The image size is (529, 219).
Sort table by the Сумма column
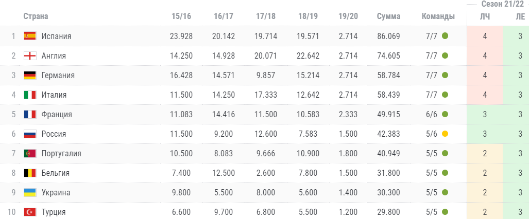[x=388, y=16]
